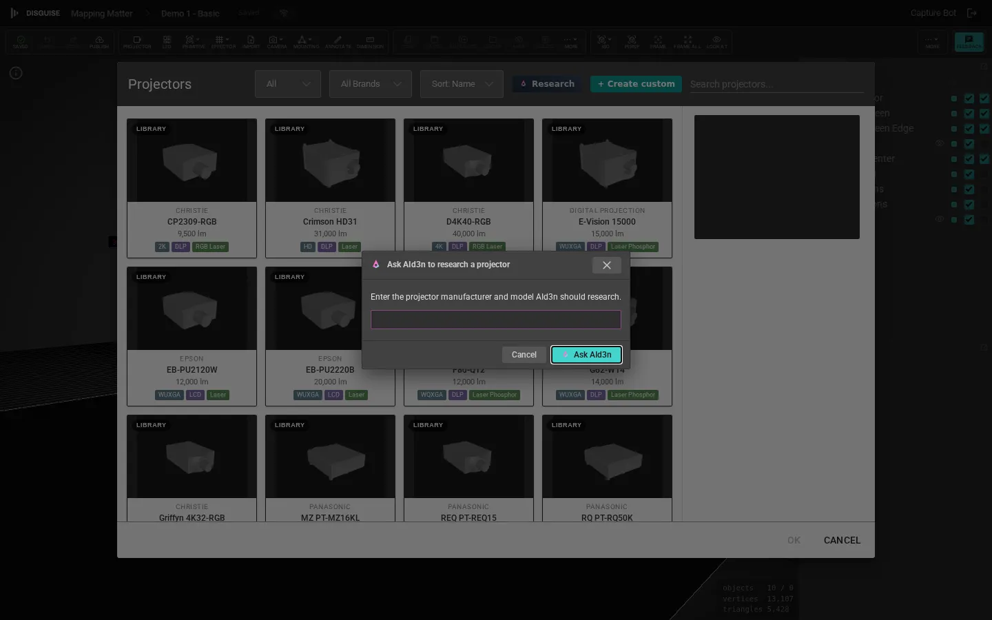Select the Panasonic MZ PT-MZ16KL card
The height and width of the screenshot is (620, 992).
point(330,468)
